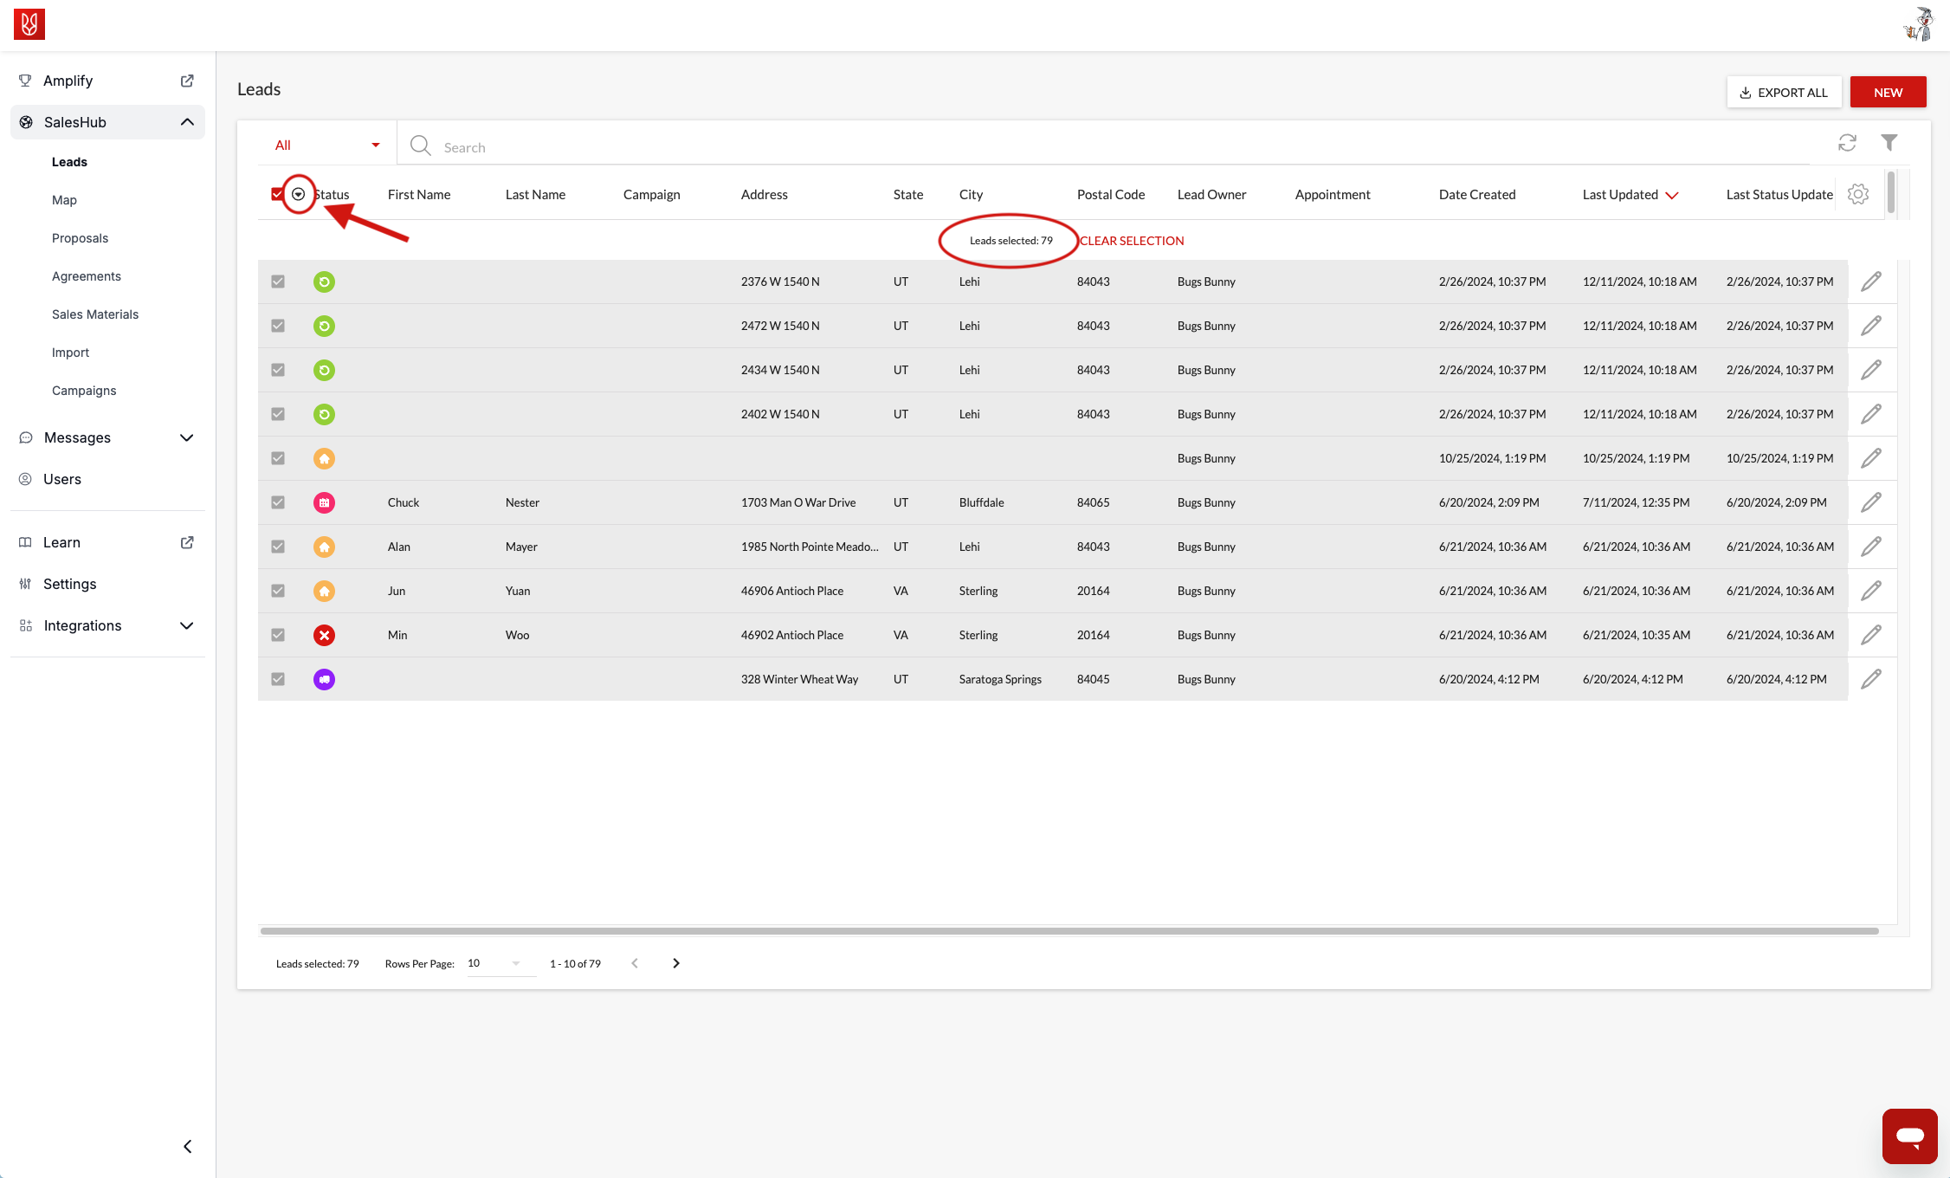Sort by Last Updated column
The image size is (1950, 1178).
pos(1630,195)
